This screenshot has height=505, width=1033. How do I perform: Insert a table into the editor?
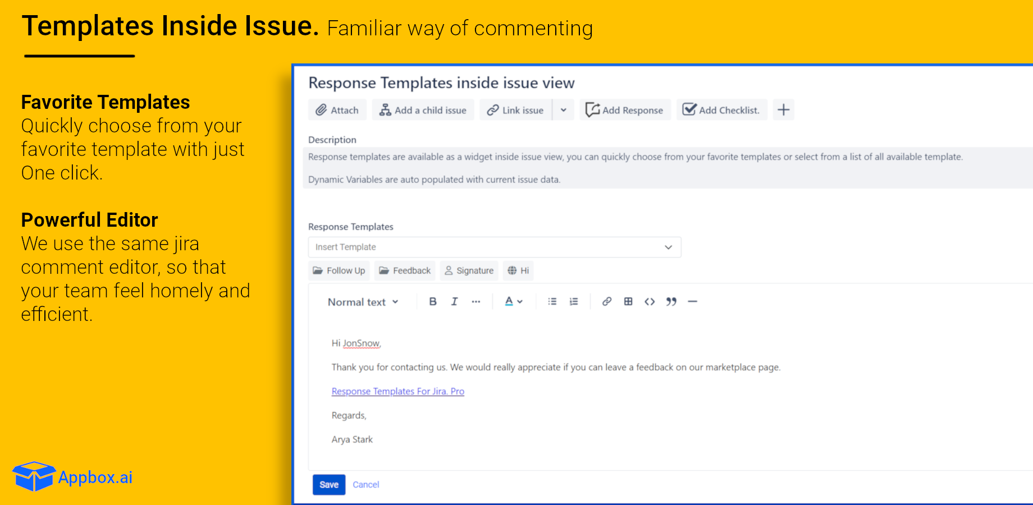(628, 301)
